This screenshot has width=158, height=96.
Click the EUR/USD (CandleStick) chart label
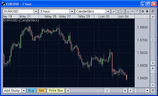click(21, 20)
